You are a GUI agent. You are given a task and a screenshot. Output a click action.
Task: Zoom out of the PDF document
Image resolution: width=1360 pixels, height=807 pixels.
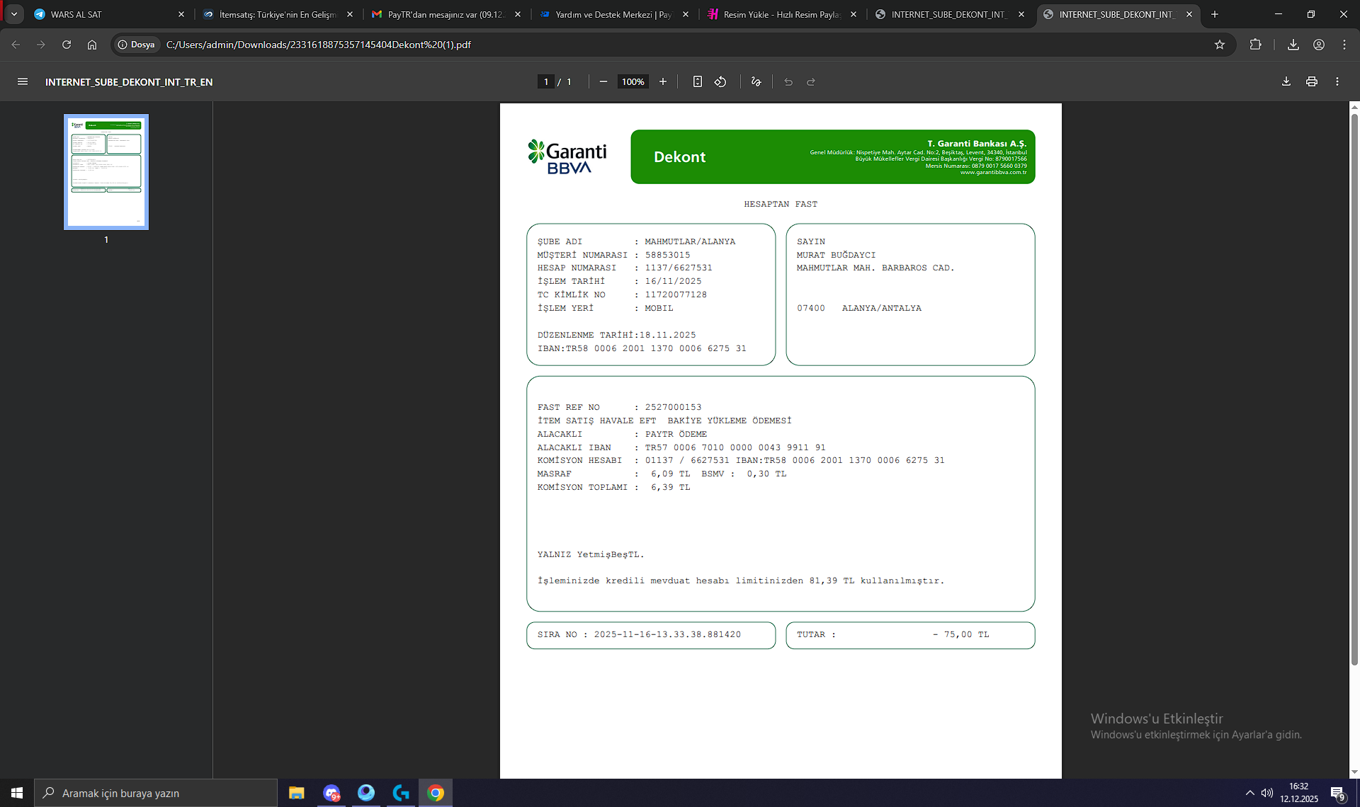[603, 82]
